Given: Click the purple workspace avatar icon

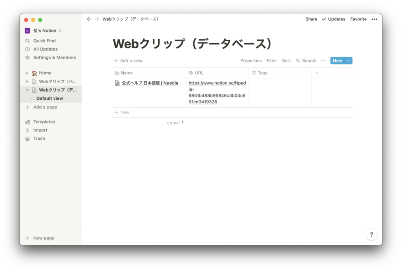Looking at the screenshot, I should (x=27, y=31).
